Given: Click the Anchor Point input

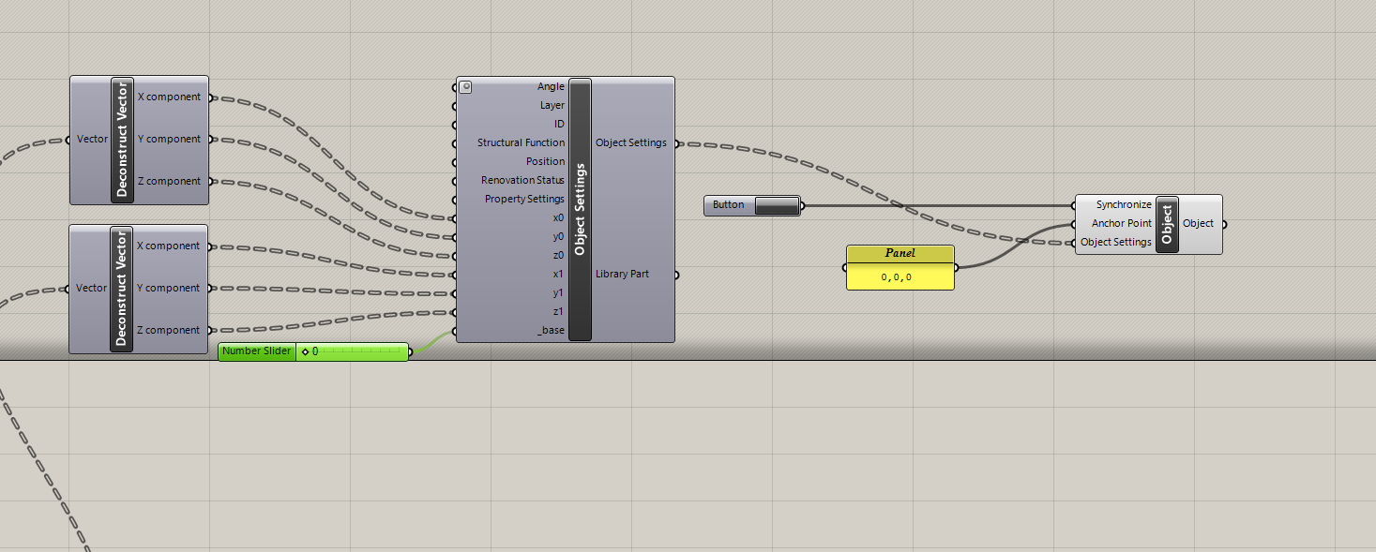Looking at the screenshot, I should 1121,224.
